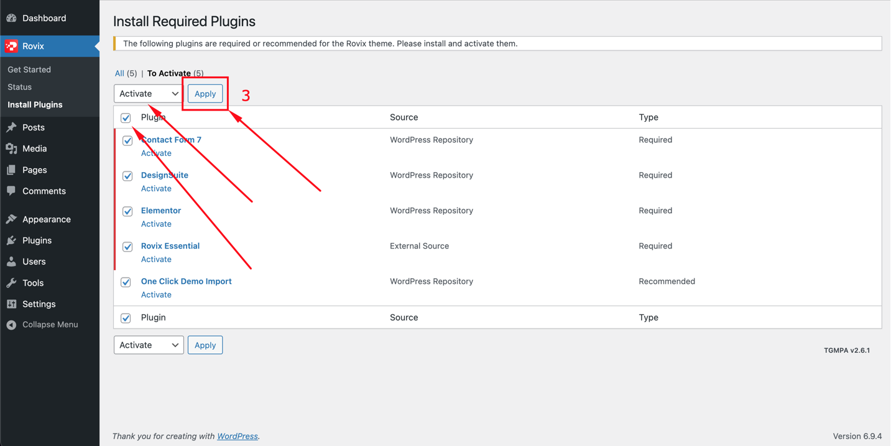
Task: Click the Tools wrench icon
Action: click(11, 283)
